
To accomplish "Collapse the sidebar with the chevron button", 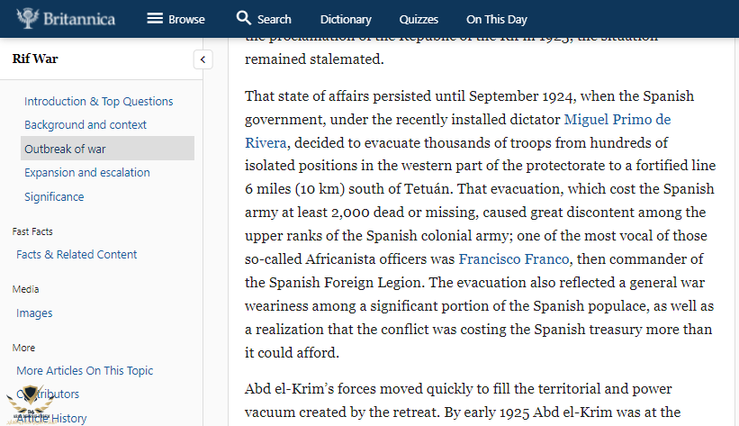I will [203, 59].
